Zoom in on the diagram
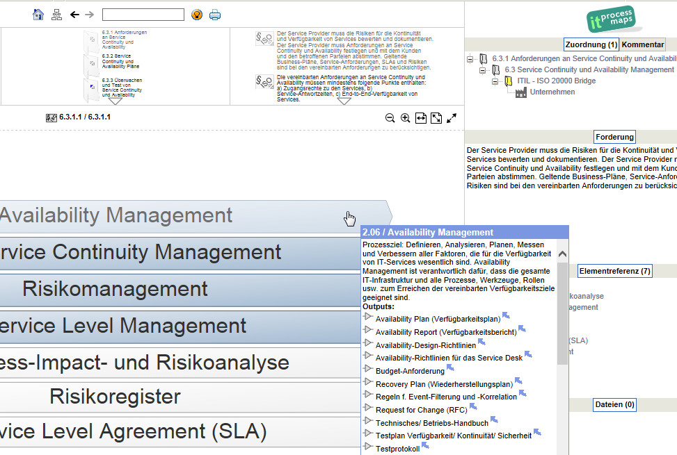The width and height of the screenshot is (677, 455). click(x=406, y=118)
